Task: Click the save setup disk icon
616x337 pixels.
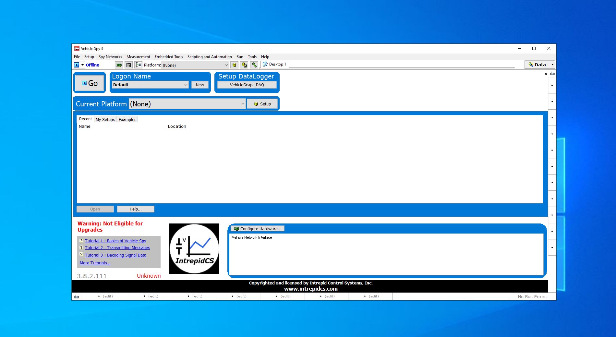Action: click(128, 65)
